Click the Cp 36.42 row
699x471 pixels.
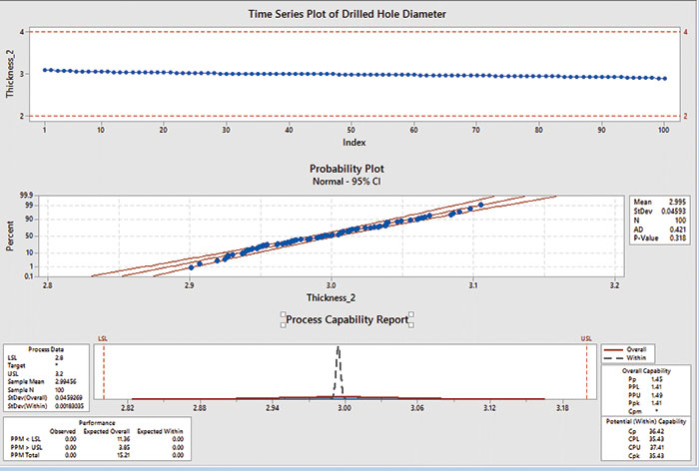tap(646, 431)
